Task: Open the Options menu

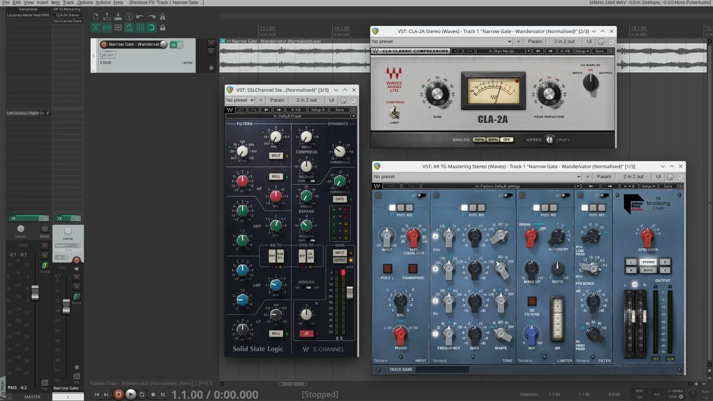Action: coord(85,3)
